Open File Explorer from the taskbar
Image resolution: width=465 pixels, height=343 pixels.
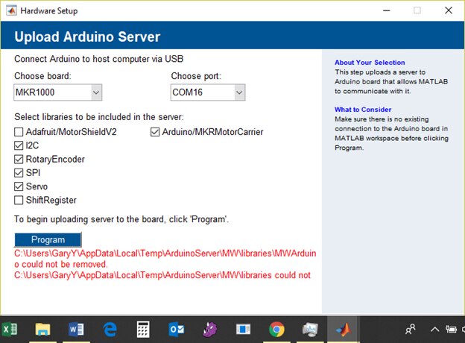[42, 330]
